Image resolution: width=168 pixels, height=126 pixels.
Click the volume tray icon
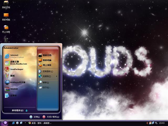click(x=156, y=123)
